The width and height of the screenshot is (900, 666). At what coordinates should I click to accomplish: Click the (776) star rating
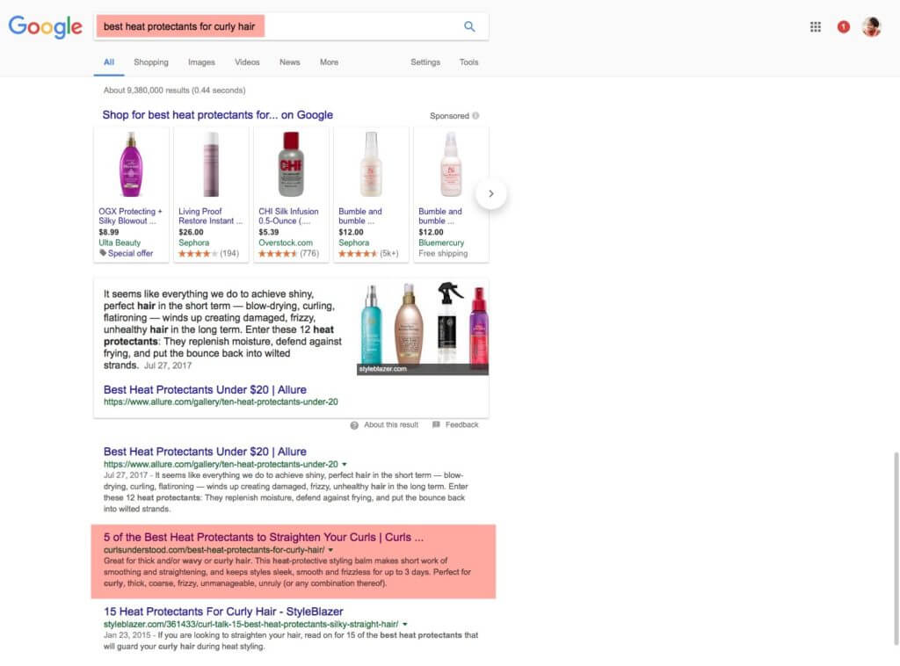click(288, 254)
